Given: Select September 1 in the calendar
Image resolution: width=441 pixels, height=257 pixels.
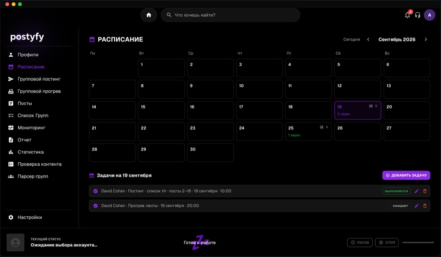Looking at the screenshot, I should 161,68.
